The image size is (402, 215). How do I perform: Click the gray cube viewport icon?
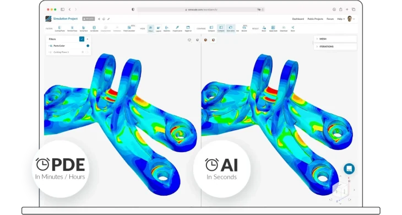(197, 40)
